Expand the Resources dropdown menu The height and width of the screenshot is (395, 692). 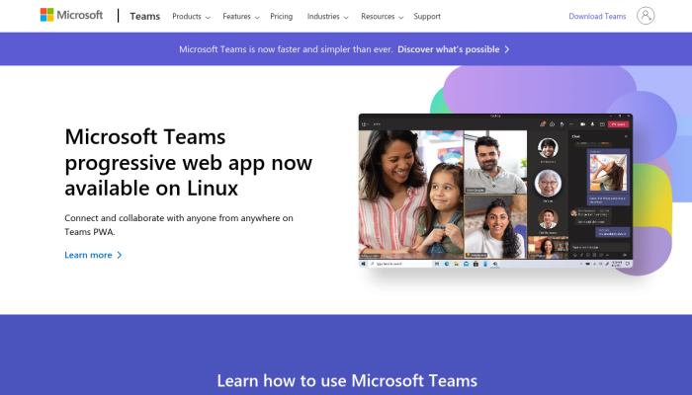tap(383, 17)
